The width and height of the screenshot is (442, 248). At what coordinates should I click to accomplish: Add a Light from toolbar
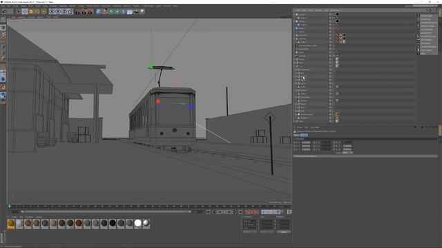click(142, 12)
